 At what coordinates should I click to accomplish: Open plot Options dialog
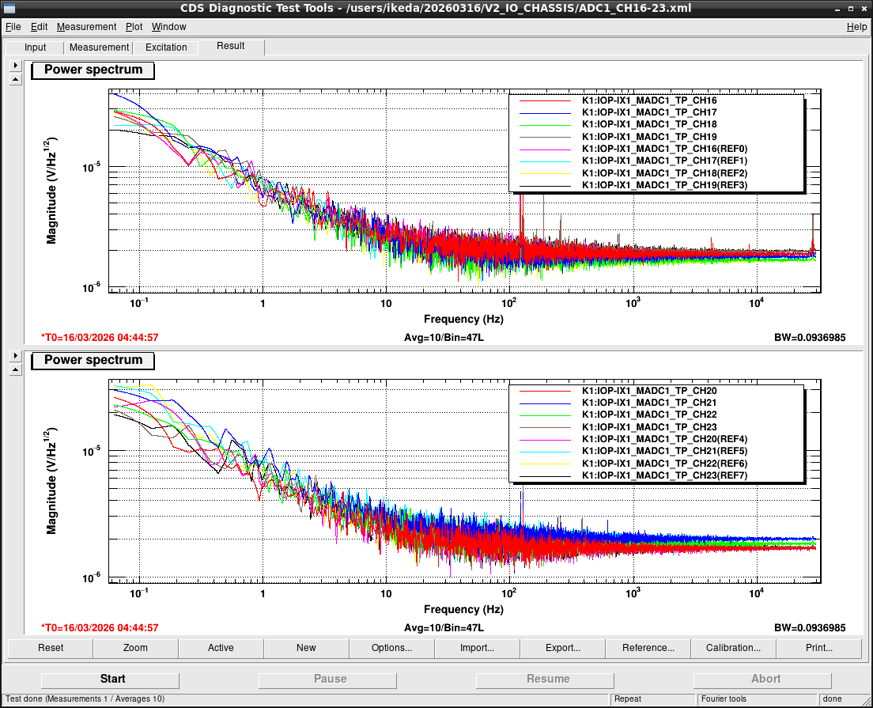click(391, 648)
